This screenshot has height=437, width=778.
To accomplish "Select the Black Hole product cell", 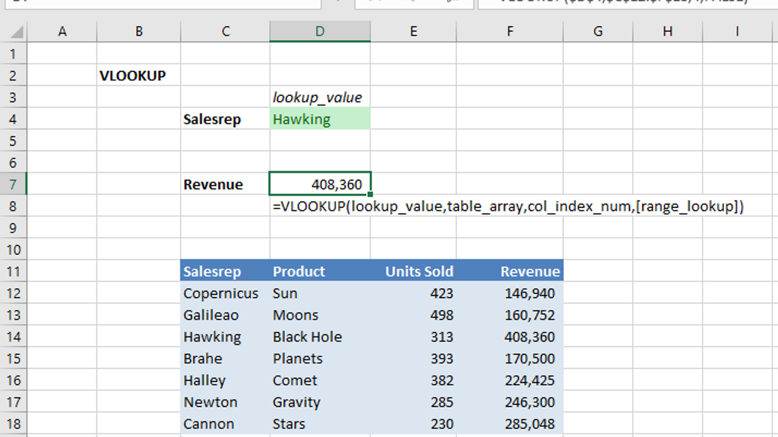I will [320, 337].
